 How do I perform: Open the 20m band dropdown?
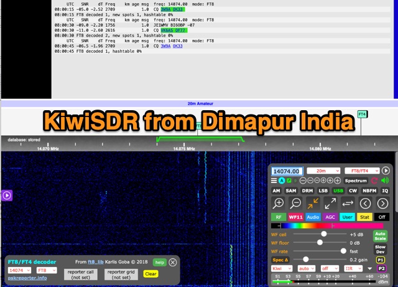pos(322,171)
